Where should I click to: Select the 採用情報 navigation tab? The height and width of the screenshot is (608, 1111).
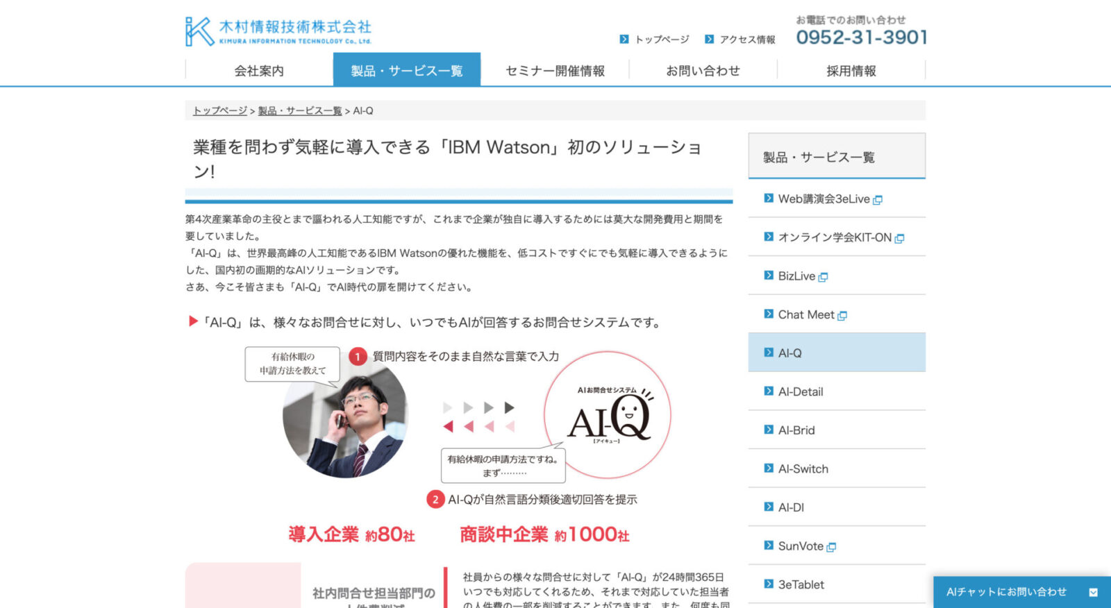click(851, 71)
